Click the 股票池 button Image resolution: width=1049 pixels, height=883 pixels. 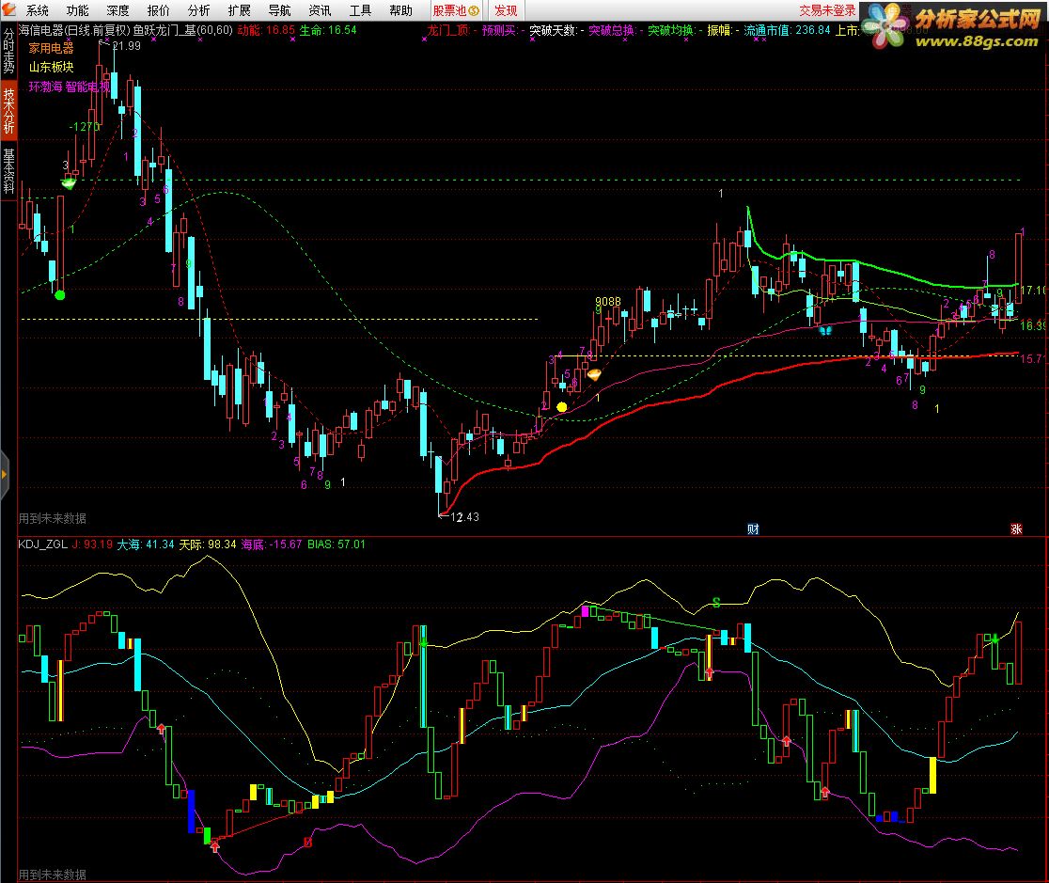coord(456,10)
